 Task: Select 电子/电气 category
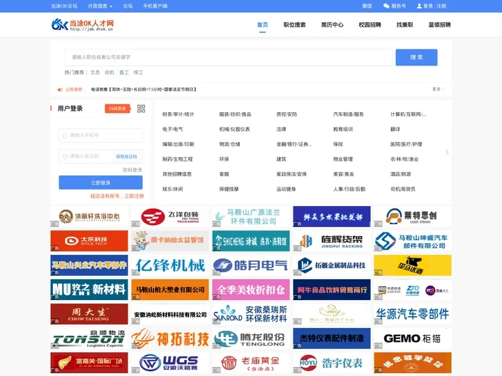[x=173, y=130]
